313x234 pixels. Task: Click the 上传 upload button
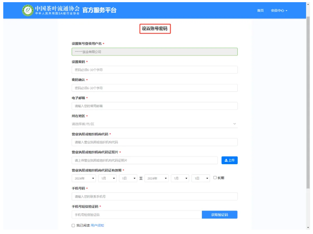[229, 160]
